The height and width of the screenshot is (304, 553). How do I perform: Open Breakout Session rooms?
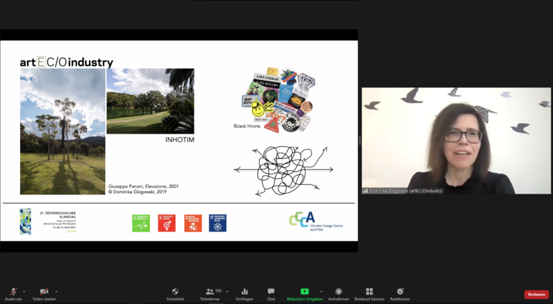pos(369,294)
